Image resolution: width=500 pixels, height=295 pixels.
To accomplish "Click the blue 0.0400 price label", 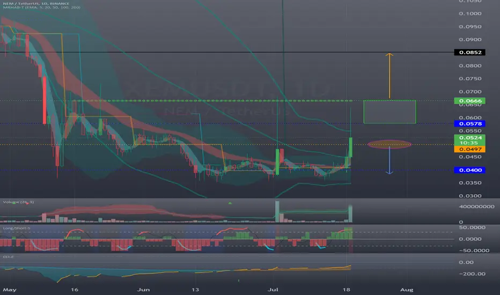I will pyautogui.click(x=470, y=170).
